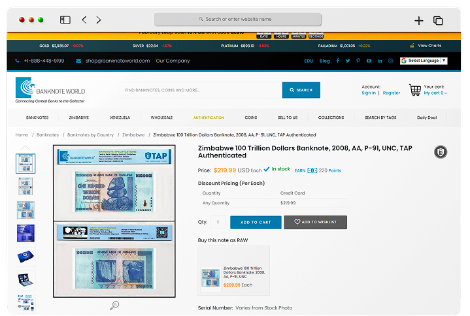Focus the browser address bar
470x316 pixels.
pos(237,19)
